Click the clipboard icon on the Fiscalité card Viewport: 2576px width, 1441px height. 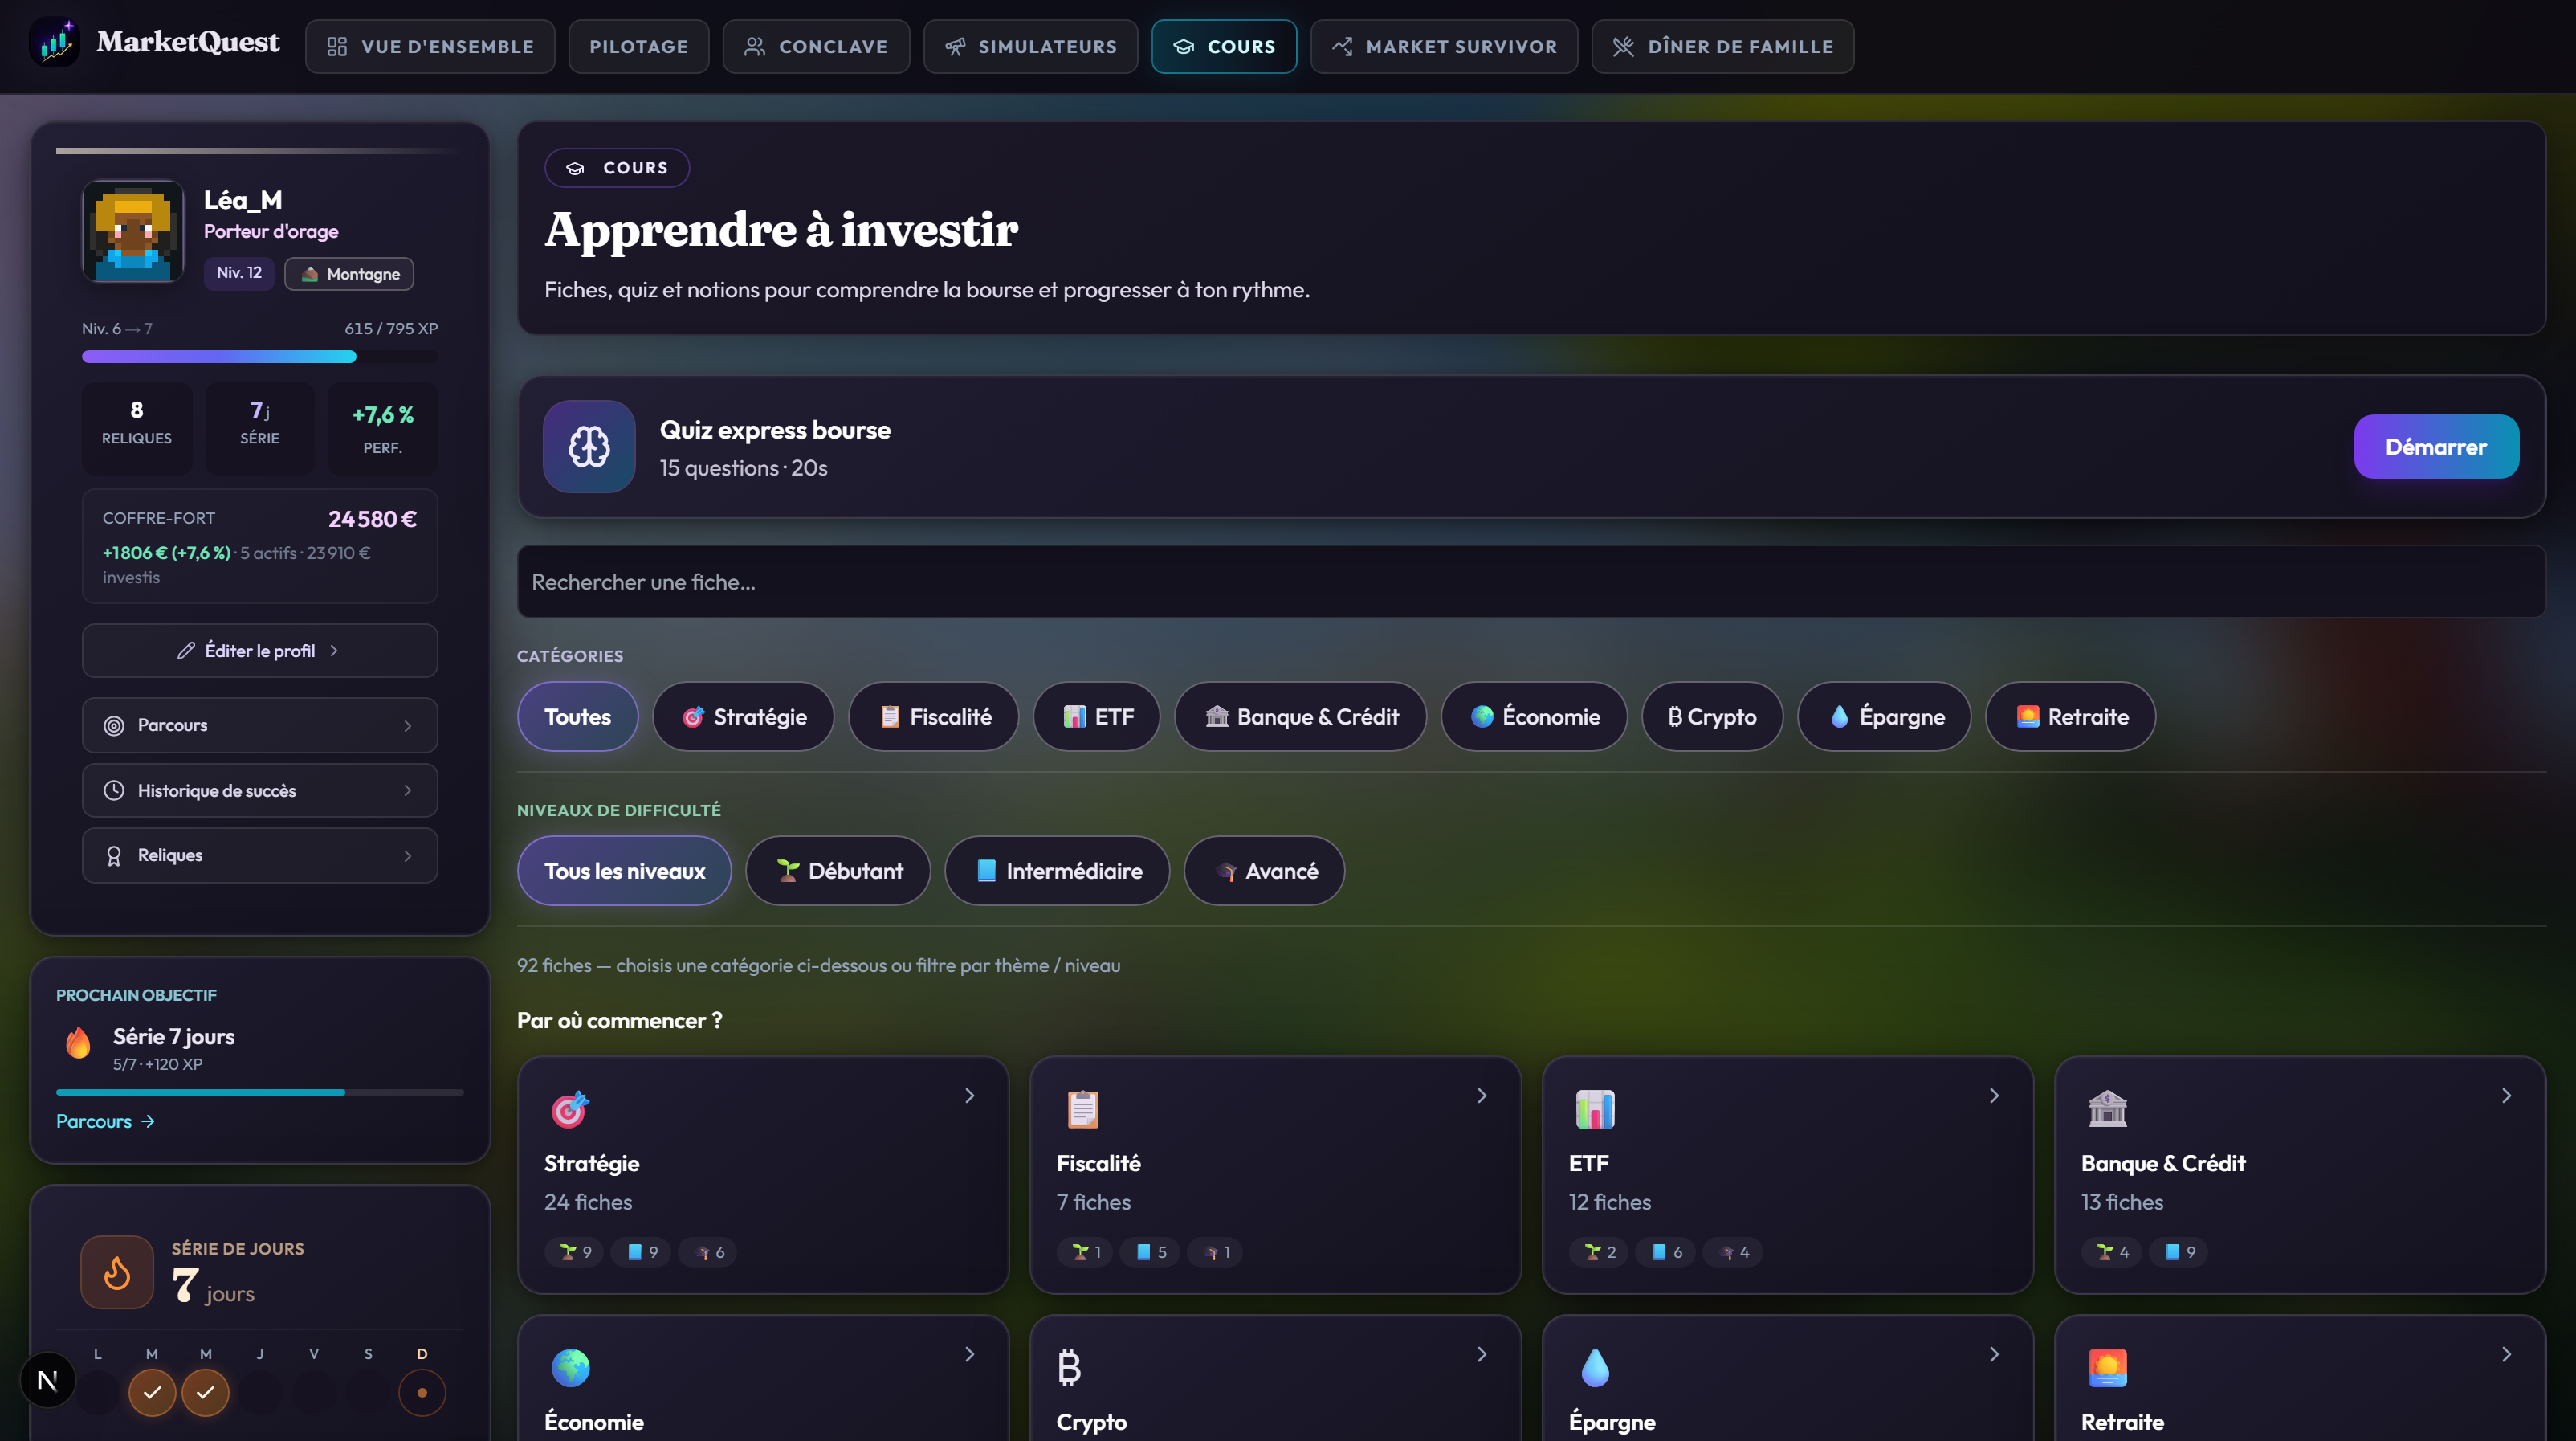click(x=1082, y=1109)
